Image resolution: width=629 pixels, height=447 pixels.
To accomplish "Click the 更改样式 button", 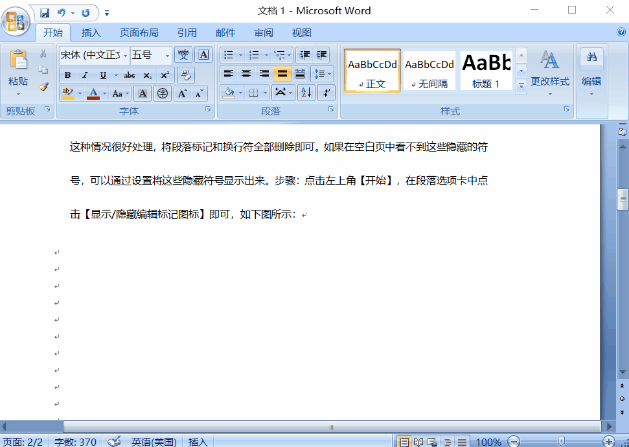I will 549,71.
